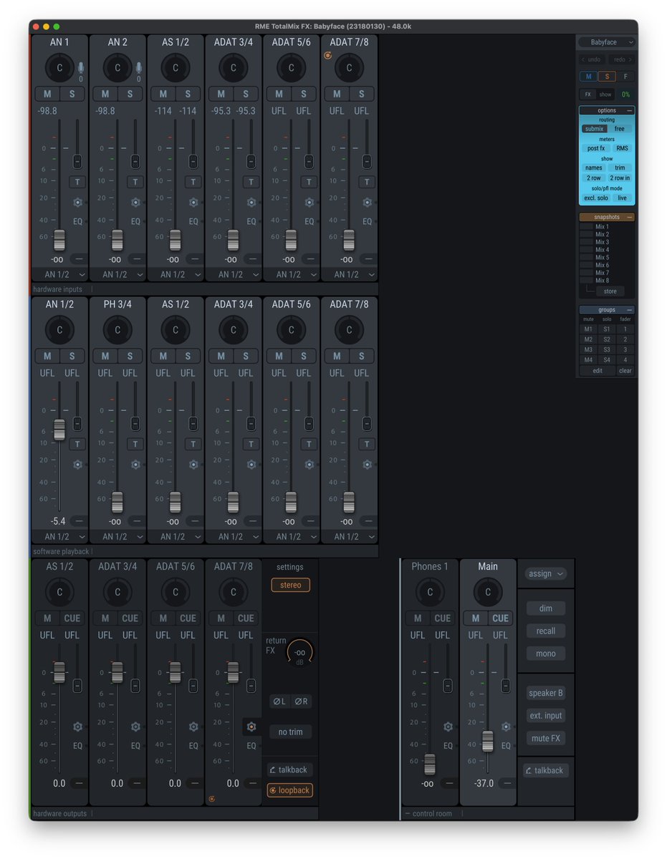Toggle RMS metering in options
Viewport: 667px width, 859px height.
[x=622, y=148]
